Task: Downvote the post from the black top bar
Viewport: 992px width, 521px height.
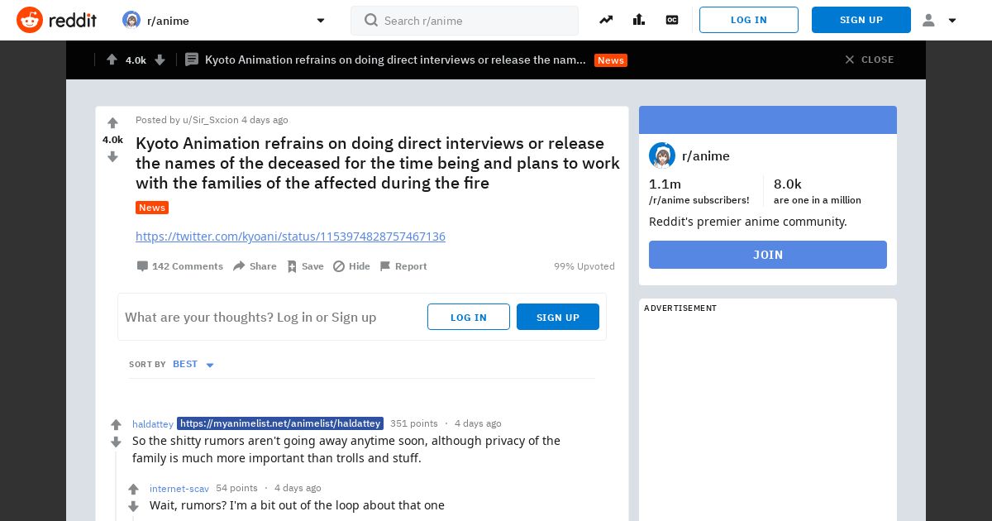Action: click(160, 60)
